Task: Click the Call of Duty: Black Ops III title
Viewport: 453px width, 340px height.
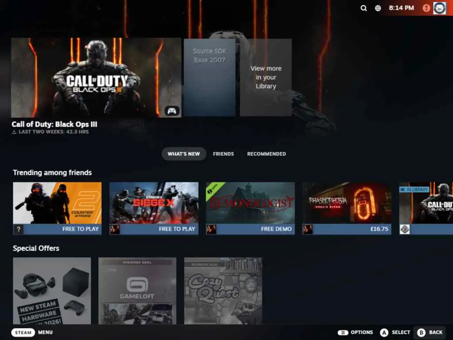Action: pyautogui.click(x=54, y=124)
